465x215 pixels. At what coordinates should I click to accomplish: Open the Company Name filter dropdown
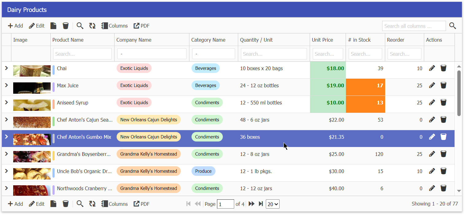[152, 54]
